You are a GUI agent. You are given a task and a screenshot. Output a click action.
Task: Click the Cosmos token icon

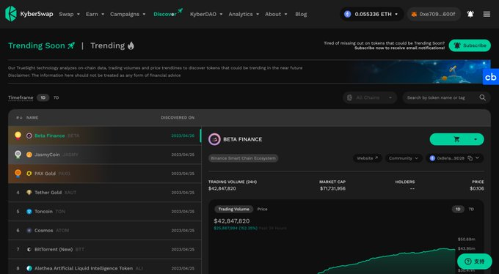(x=29, y=231)
